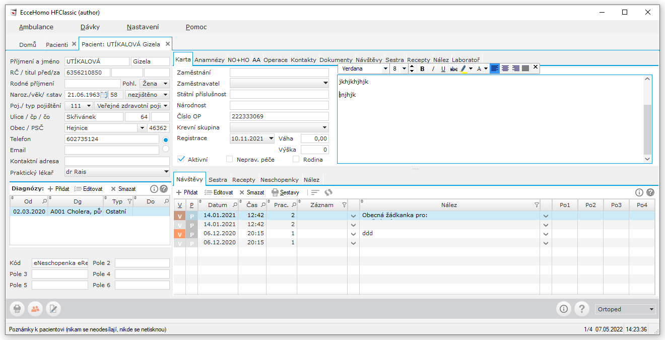Toggle the V marker in the Obecná žádanka row

pyautogui.click(x=179, y=216)
